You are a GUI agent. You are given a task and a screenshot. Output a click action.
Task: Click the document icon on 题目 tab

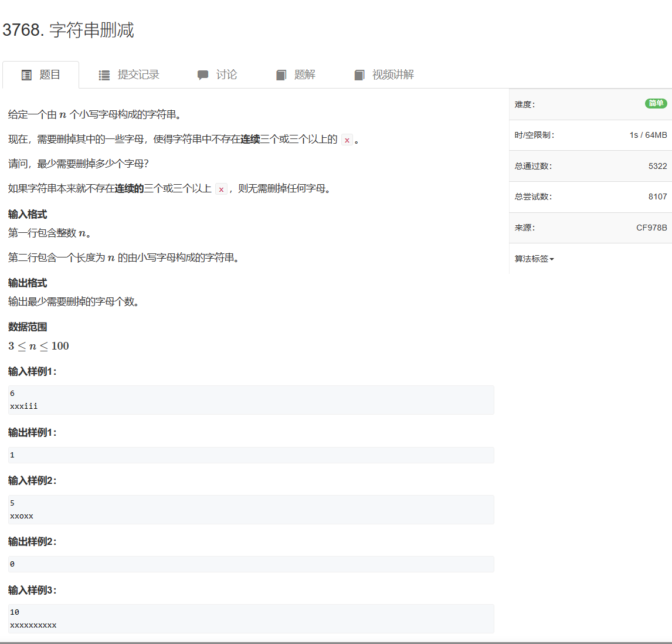tap(26, 75)
